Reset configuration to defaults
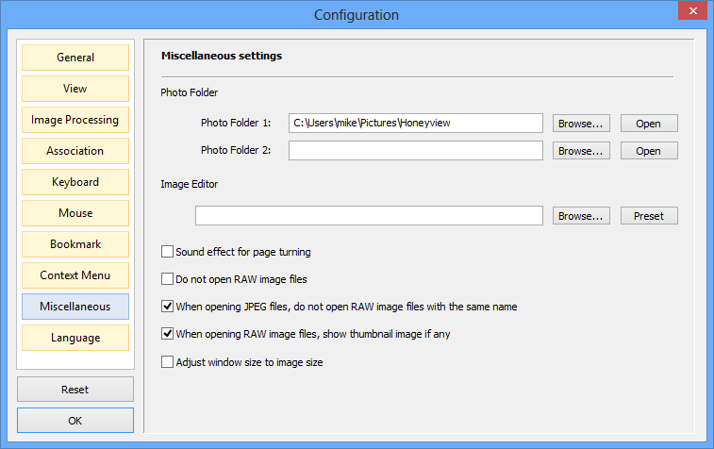 click(x=75, y=390)
